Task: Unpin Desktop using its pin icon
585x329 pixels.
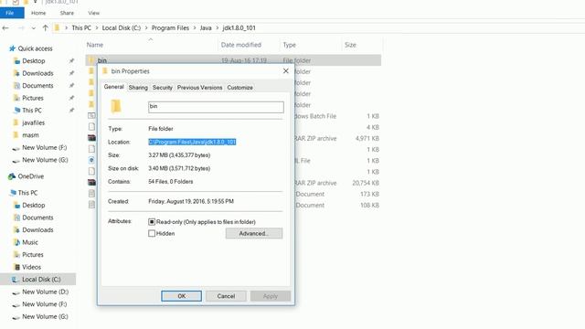Action: (71, 61)
